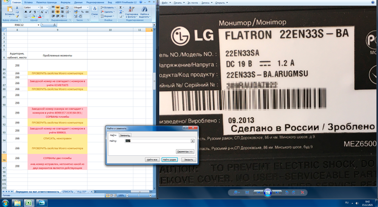Click the Cut scissors icon in Excel
Image resolution: width=378 pixels, height=207 pixels.
(17, 8)
